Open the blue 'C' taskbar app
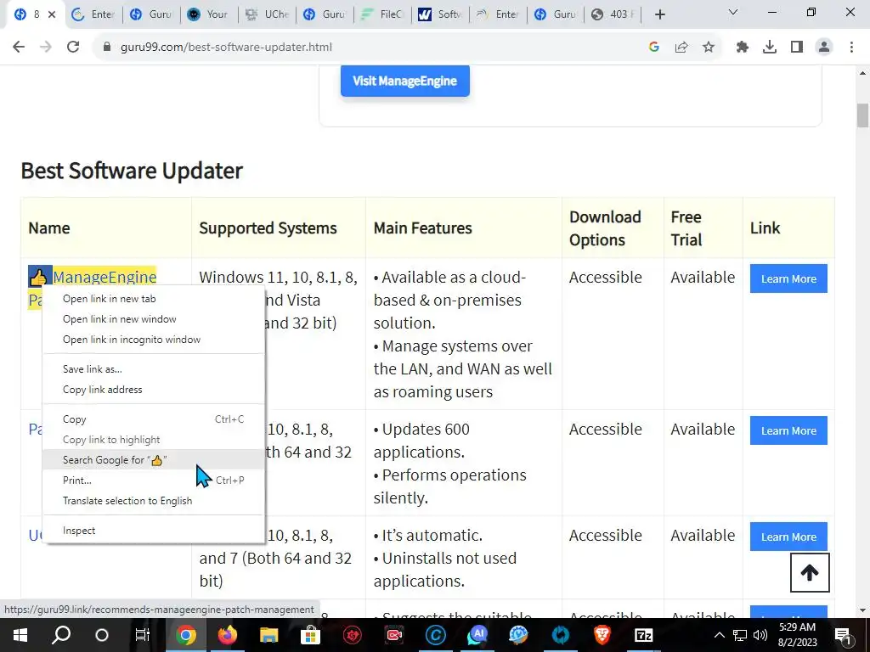This screenshot has width=870, height=652. [436, 635]
